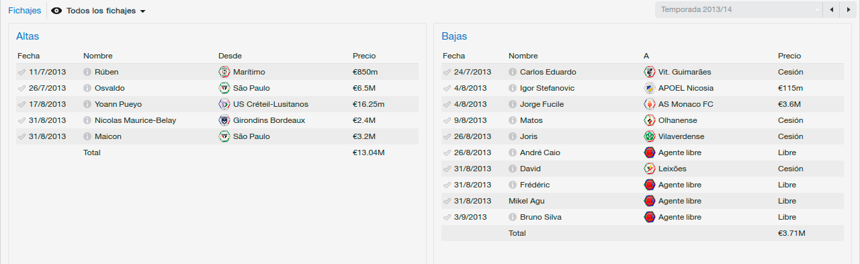Click the eye icon of the fichajes filter
860x264 pixels.
tap(57, 11)
